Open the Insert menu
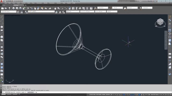Screen dimensions: 172x96 (18, 3)
